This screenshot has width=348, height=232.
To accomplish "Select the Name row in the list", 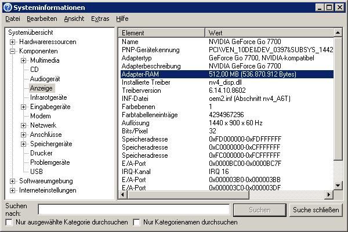I will click(x=227, y=42).
